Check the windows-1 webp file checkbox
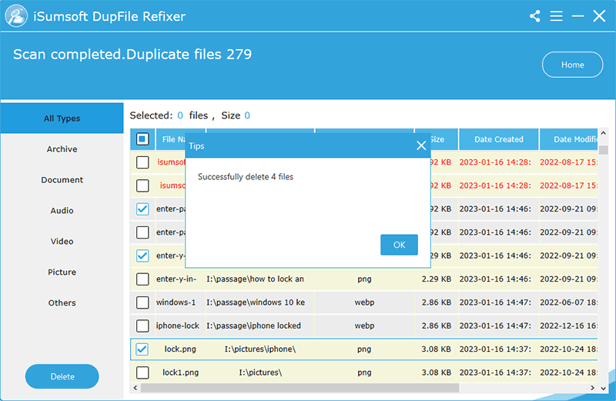 142,302
